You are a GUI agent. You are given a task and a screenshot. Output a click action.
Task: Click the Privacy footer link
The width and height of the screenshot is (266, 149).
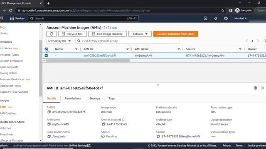(x=227, y=145)
